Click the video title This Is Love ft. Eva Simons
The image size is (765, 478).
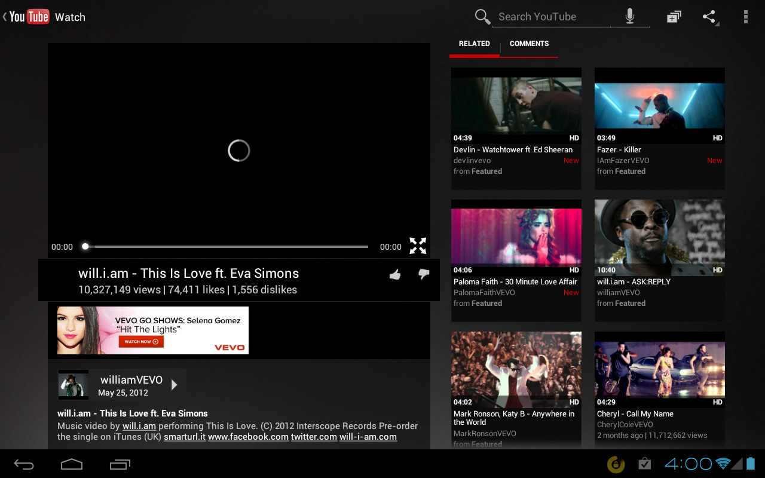click(189, 274)
